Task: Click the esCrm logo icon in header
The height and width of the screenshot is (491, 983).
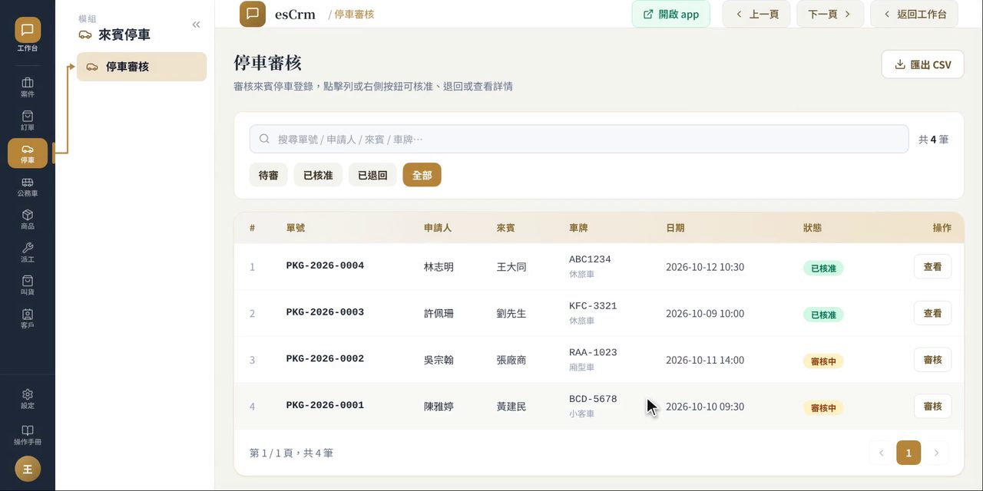Action: tap(253, 14)
